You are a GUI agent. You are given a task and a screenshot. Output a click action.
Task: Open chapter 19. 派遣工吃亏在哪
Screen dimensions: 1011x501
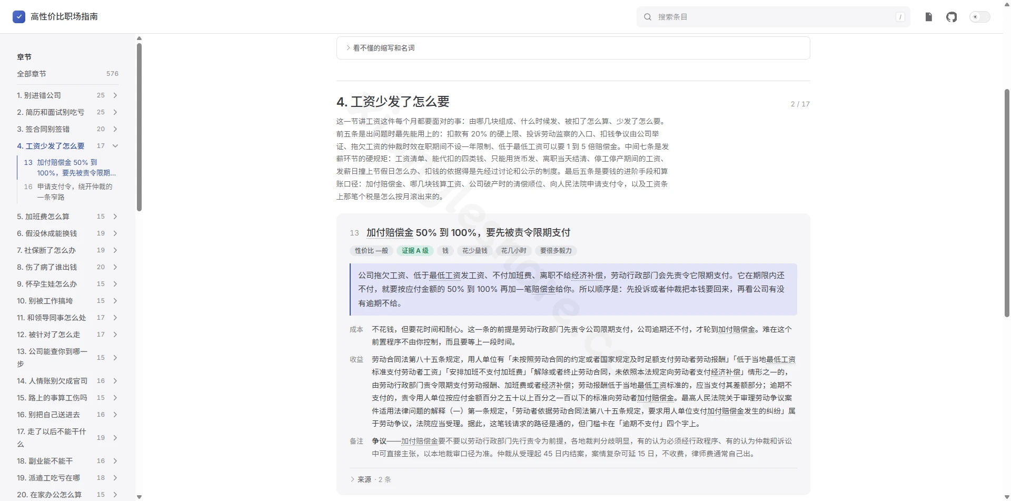tap(48, 478)
